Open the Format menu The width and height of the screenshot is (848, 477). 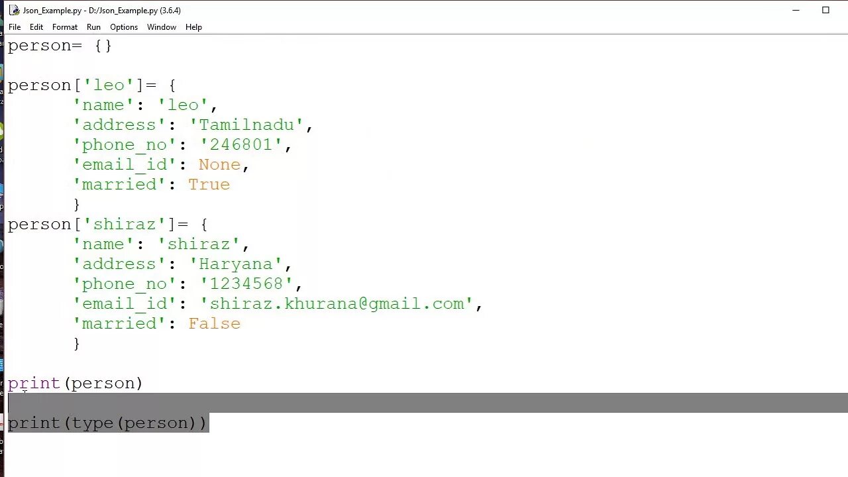(x=65, y=27)
